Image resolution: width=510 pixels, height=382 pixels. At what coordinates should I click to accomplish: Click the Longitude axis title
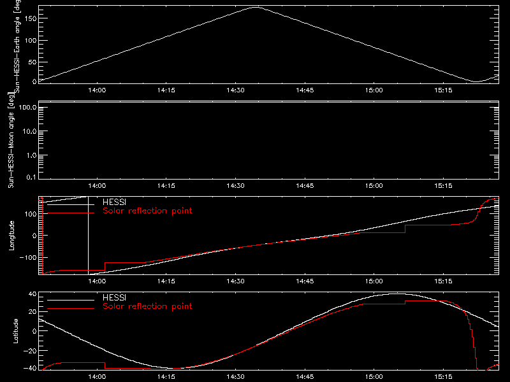11,236
